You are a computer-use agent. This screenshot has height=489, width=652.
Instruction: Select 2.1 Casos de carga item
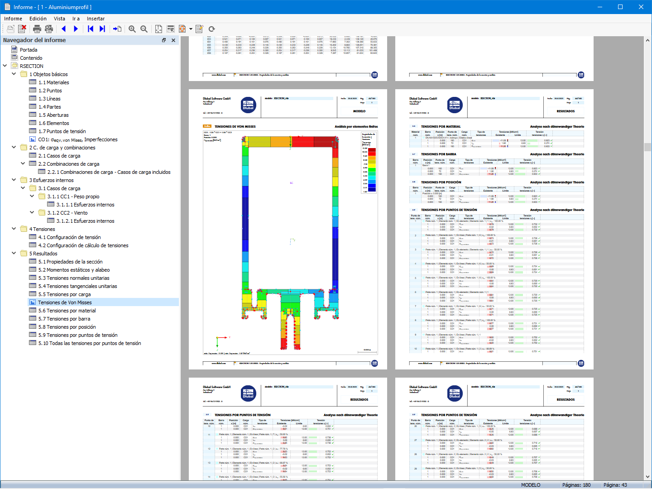click(x=59, y=156)
